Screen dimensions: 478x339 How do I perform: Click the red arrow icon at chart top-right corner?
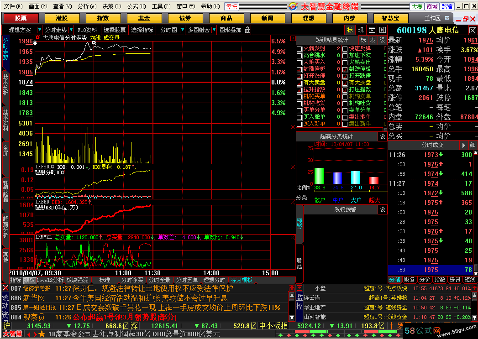pos(293,38)
